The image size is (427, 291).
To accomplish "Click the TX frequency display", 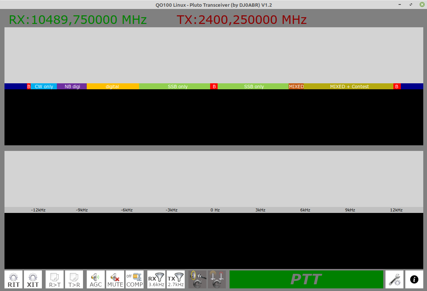I will pyautogui.click(x=242, y=20).
